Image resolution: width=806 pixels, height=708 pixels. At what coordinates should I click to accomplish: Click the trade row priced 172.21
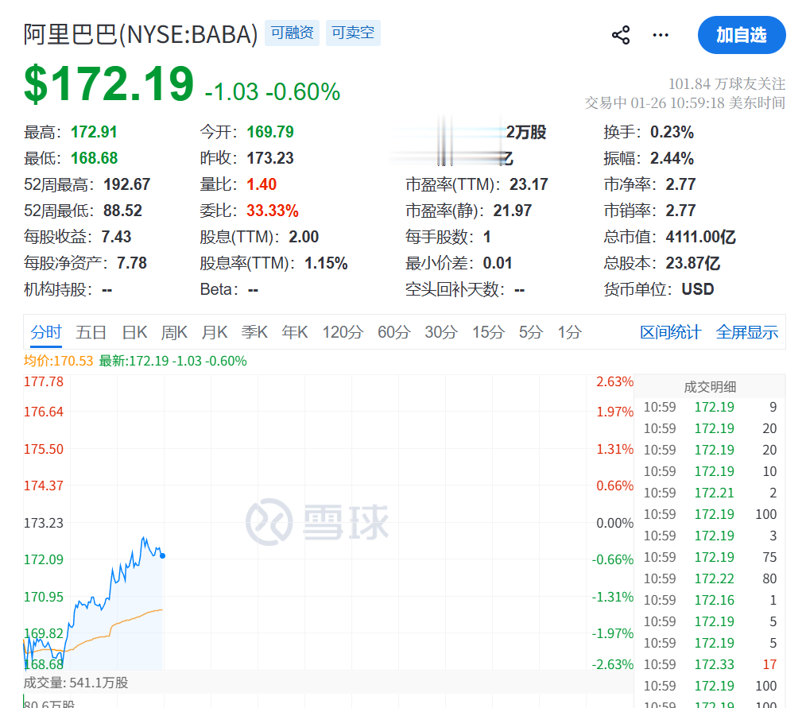[x=710, y=493]
